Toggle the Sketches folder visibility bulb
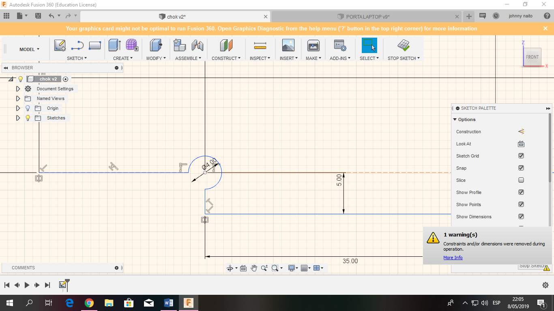554x311 pixels. (28, 118)
